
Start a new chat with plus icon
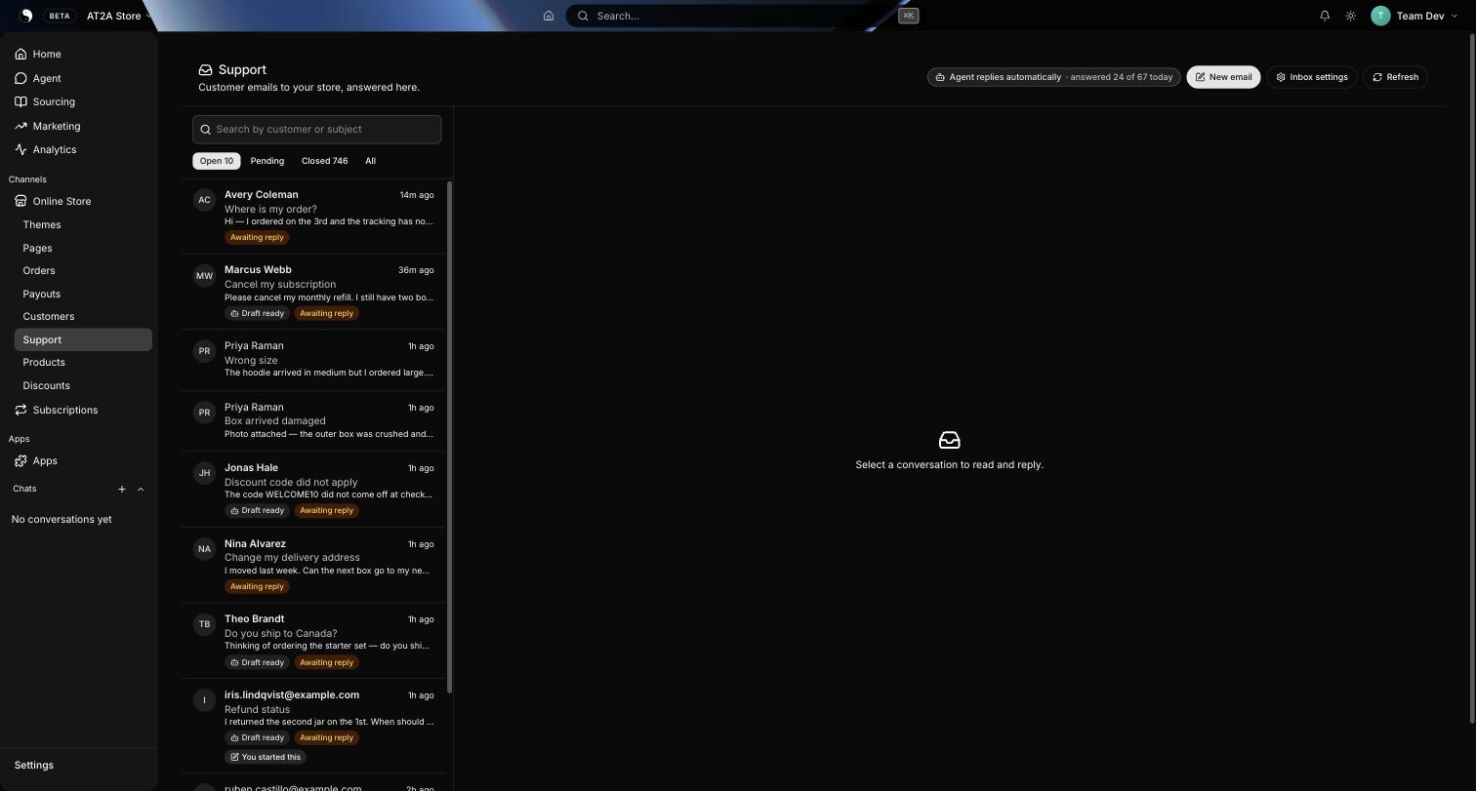click(122, 489)
